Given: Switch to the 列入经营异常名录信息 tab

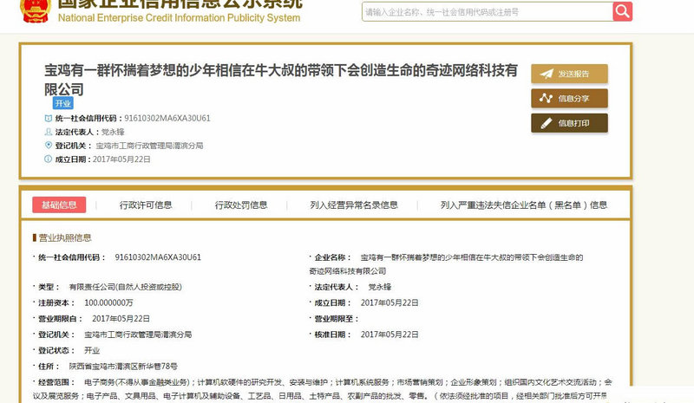Looking at the screenshot, I should [x=354, y=205].
